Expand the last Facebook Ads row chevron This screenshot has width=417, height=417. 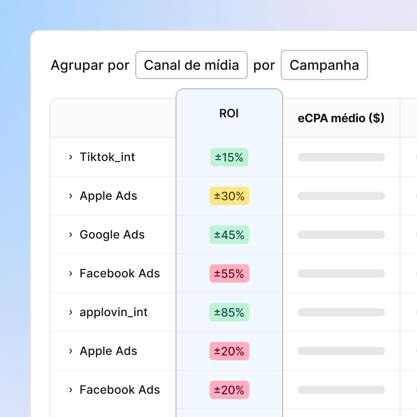[70, 390]
